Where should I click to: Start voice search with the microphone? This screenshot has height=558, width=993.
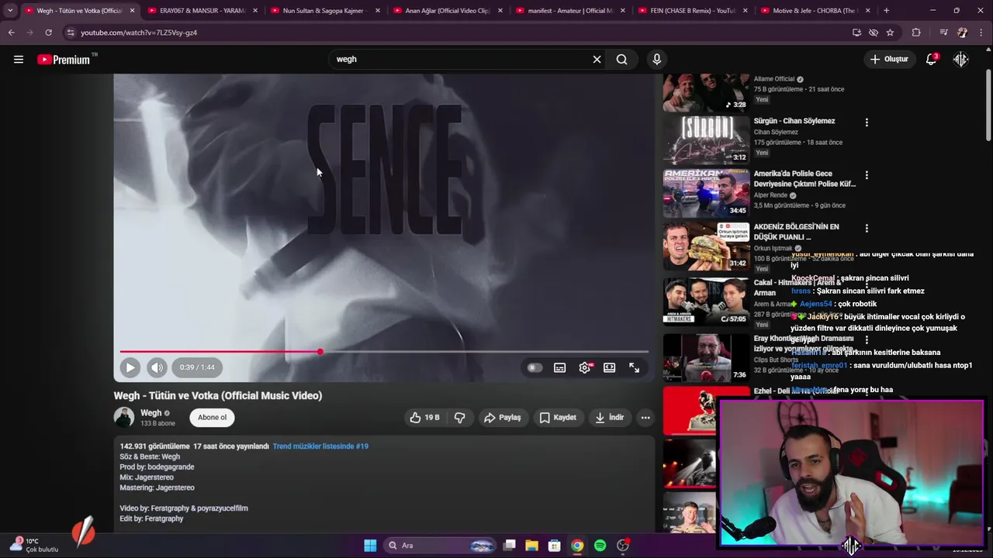pos(656,59)
